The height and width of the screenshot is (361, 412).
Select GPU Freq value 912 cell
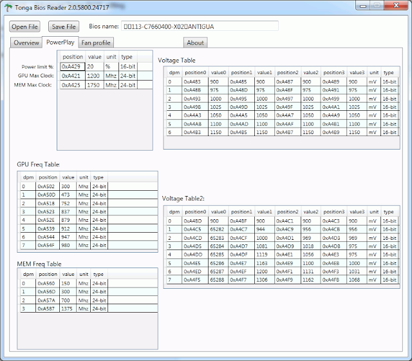click(68, 229)
